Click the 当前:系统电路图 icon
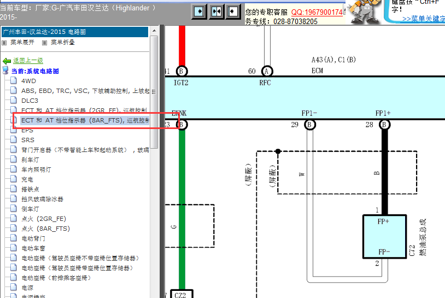The image size is (445, 298). click(5, 70)
